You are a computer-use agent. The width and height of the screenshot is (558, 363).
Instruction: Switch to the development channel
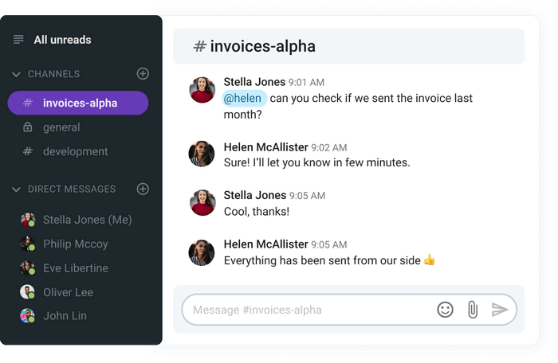point(75,151)
